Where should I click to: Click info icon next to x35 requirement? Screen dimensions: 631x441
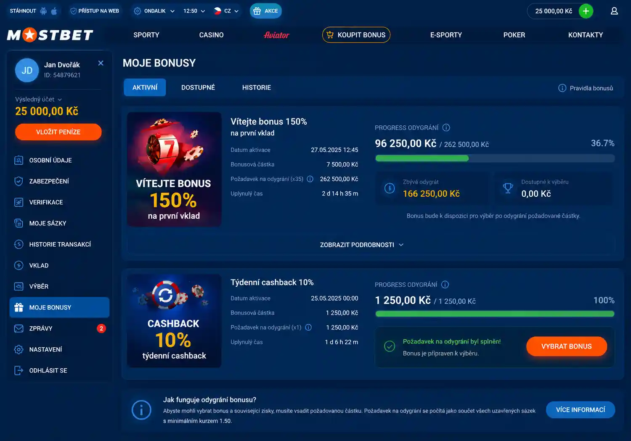tap(310, 179)
